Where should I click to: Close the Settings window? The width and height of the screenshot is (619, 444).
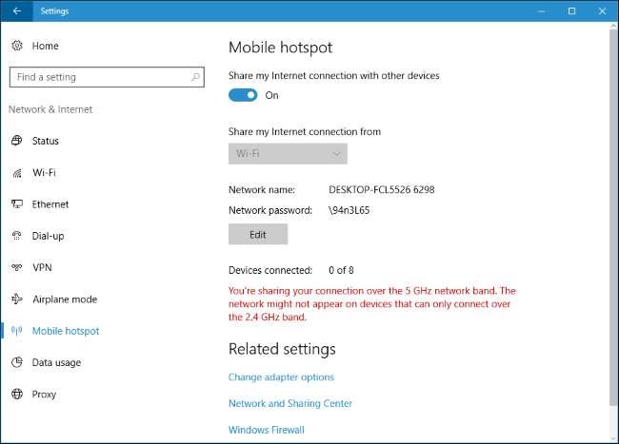point(602,11)
